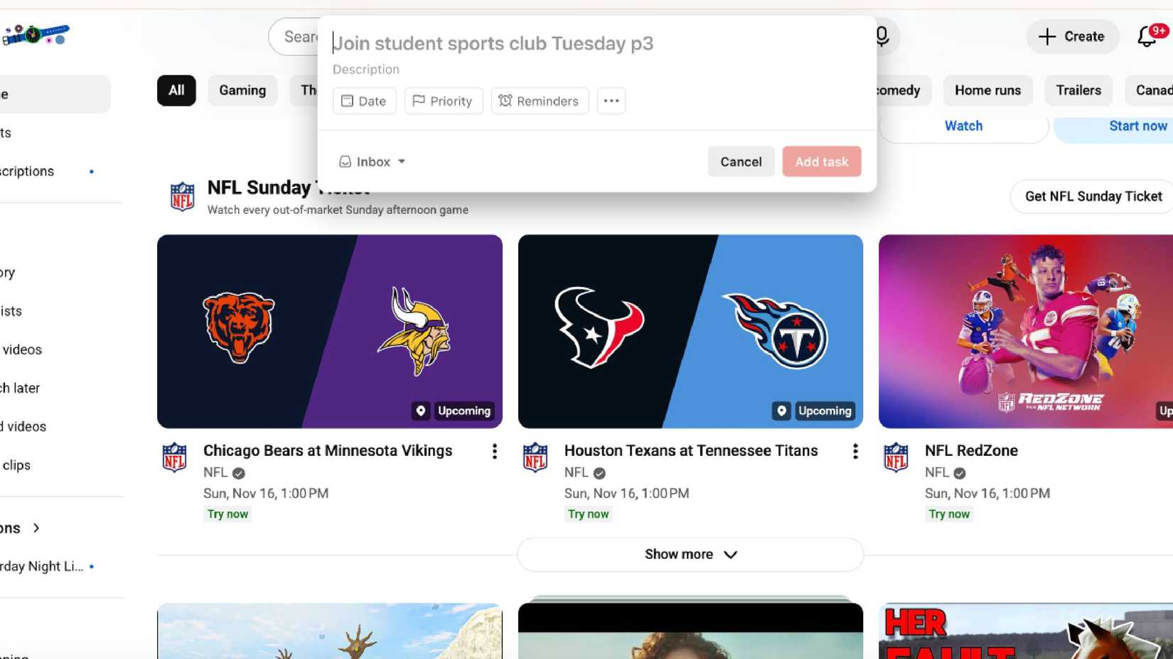Click Houston Texans at Tennessee Titans title
Screen dimensions: 1173x659
point(691,451)
